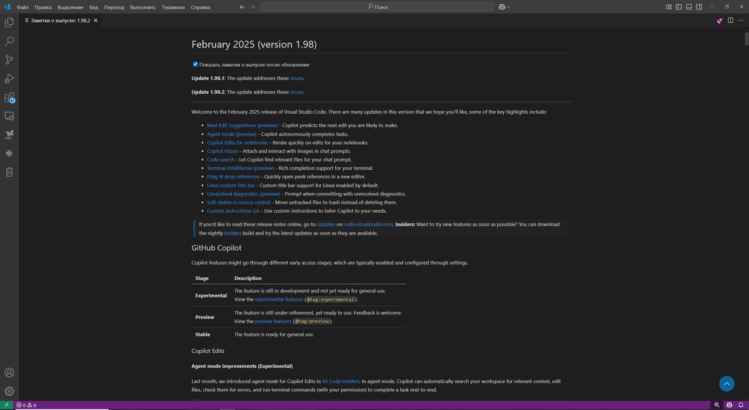Open Custom instructions GA link
Screen dimensions: 749x410
tap(233, 211)
